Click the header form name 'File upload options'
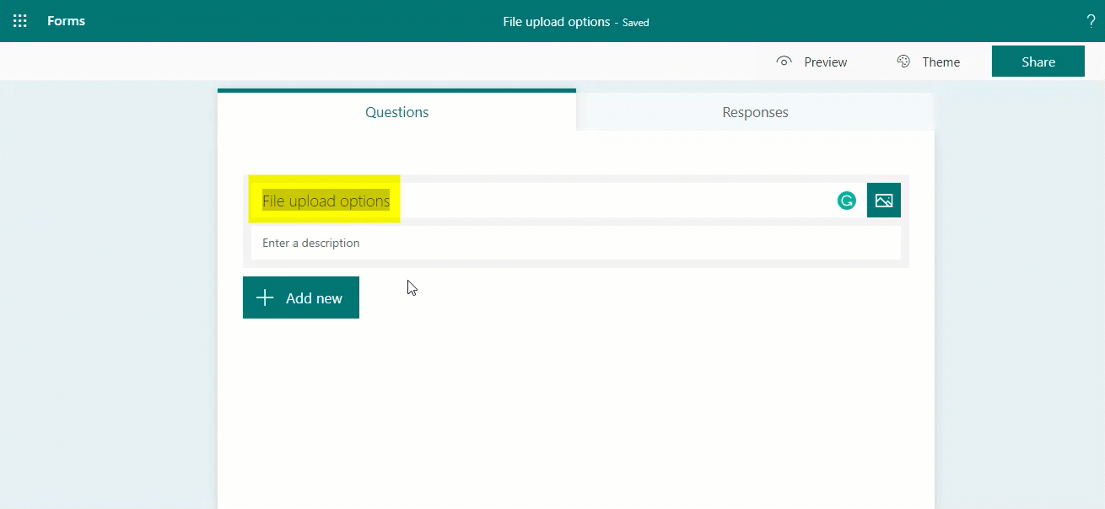Viewport: 1105px width, 509px height. (556, 22)
